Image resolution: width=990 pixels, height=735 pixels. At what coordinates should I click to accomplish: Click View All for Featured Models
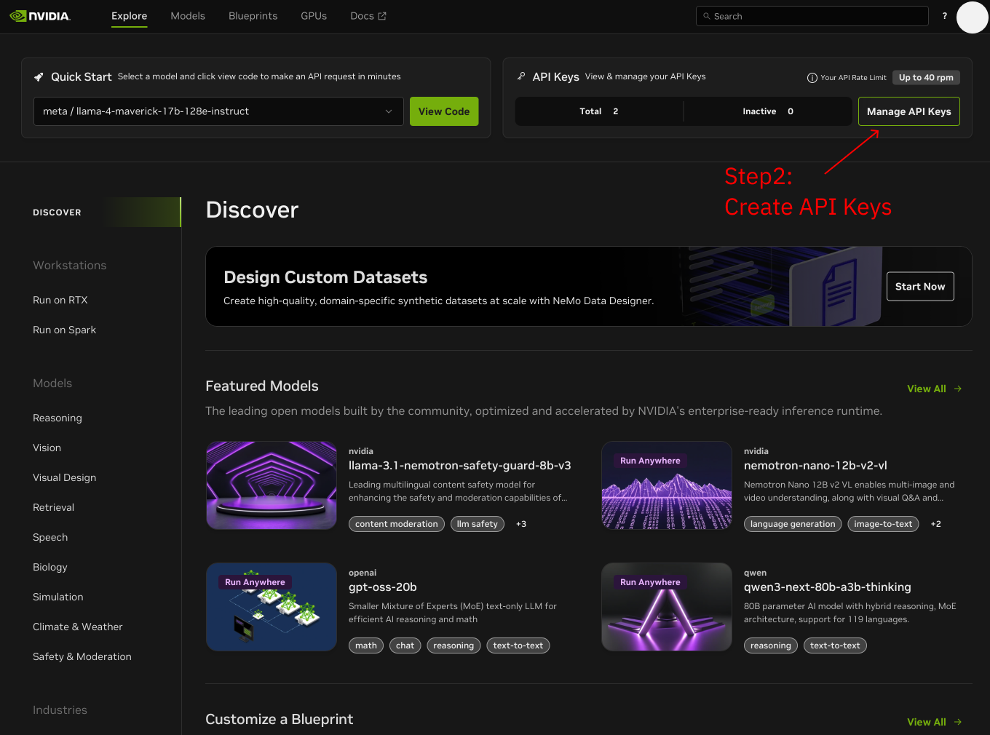[x=934, y=389]
